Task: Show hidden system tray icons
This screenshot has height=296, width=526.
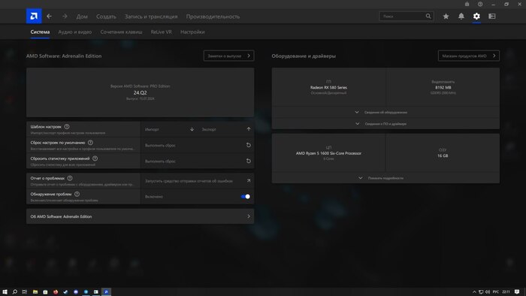Action: [x=474, y=291]
